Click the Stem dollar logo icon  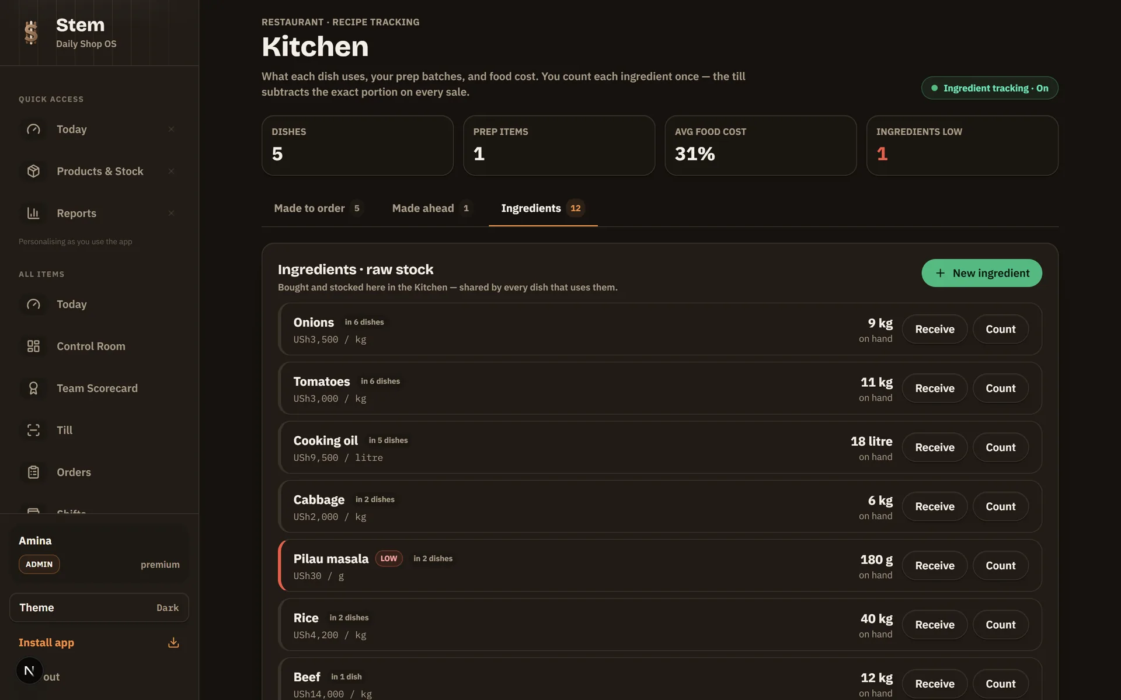[32, 33]
